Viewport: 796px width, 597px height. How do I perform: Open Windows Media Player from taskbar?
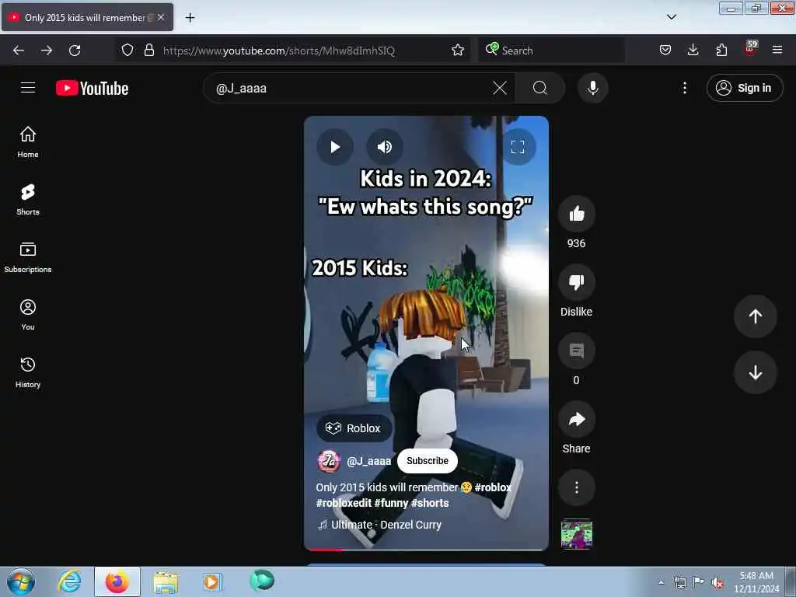[x=212, y=582]
